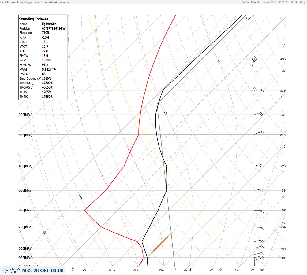The height and width of the screenshot is (275, 307).
Task: Click the VTOT value 13.9
Action: [x=45, y=46]
